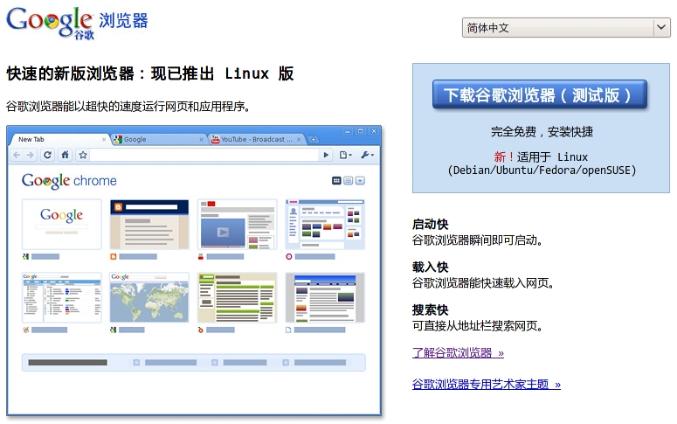This screenshot has height=424, width=677.
Task: Click the YouTube video page thumbnail
Action: 237,224
